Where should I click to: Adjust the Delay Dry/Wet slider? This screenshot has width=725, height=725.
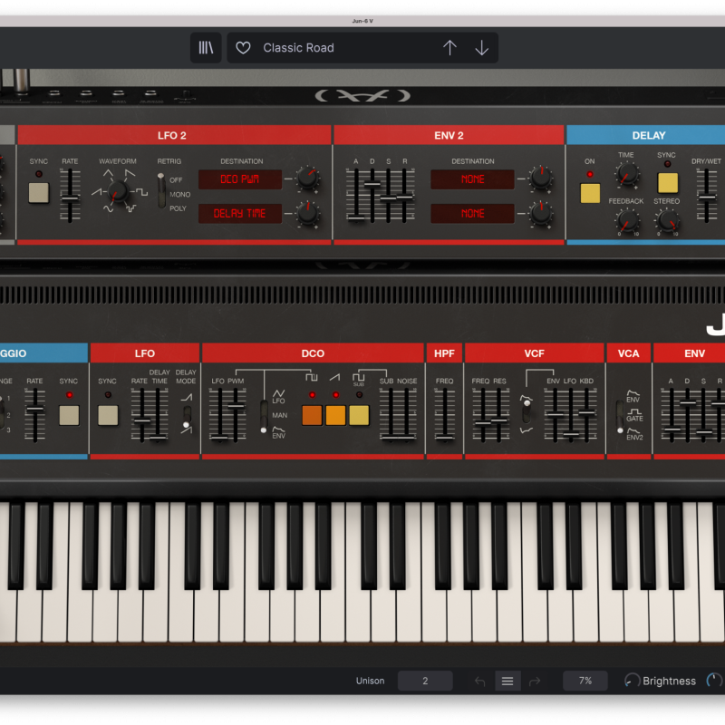[x=707, y=198]
